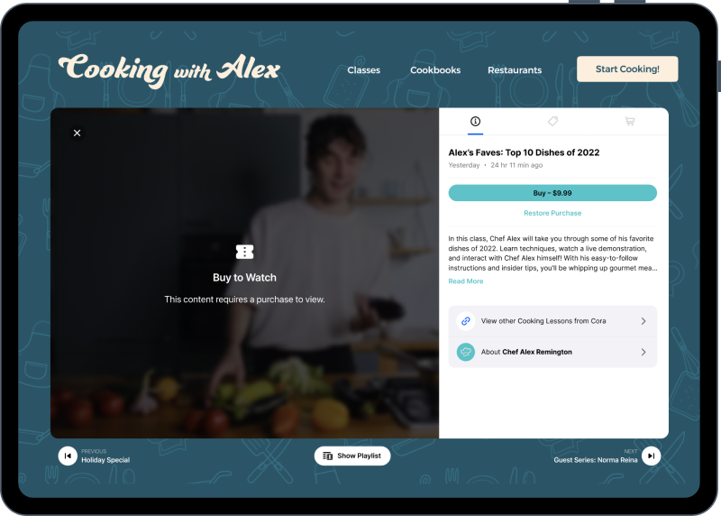The width and height of the screenshot is (721, 516).
Task: Open the Cookbooks menu item
Action: 435,70
